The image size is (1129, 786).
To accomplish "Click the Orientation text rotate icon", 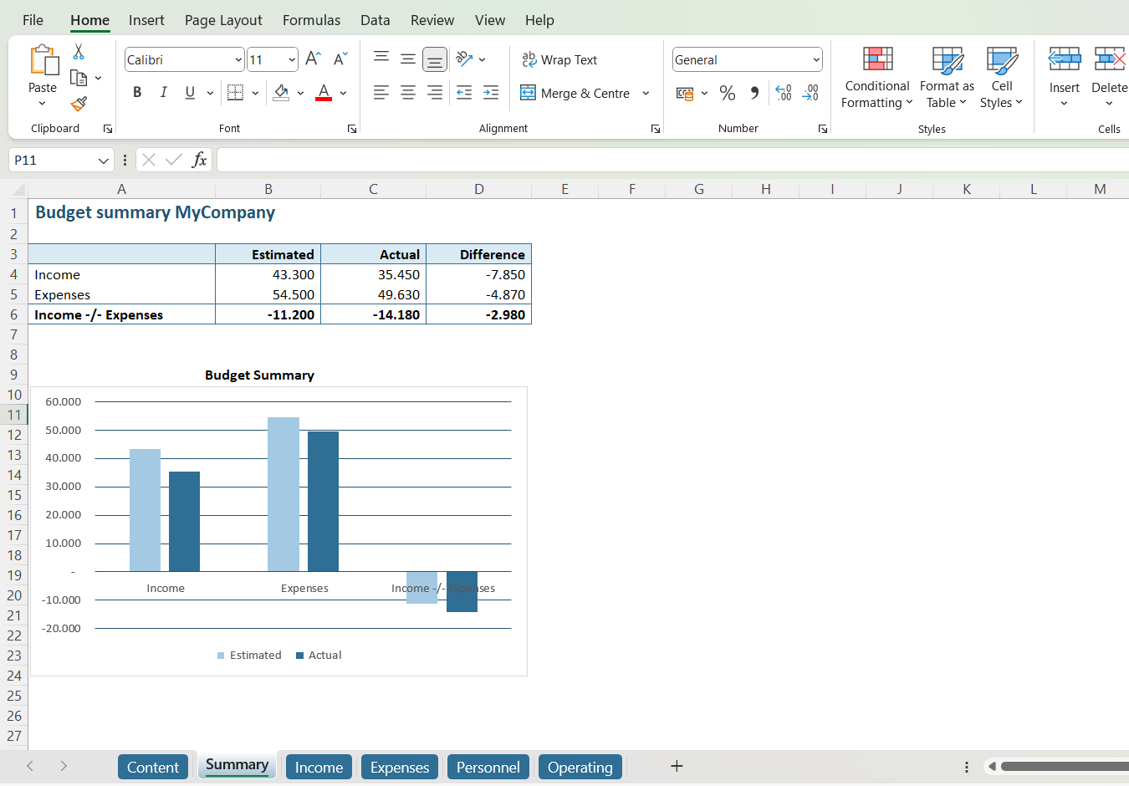I will [465, 59].
